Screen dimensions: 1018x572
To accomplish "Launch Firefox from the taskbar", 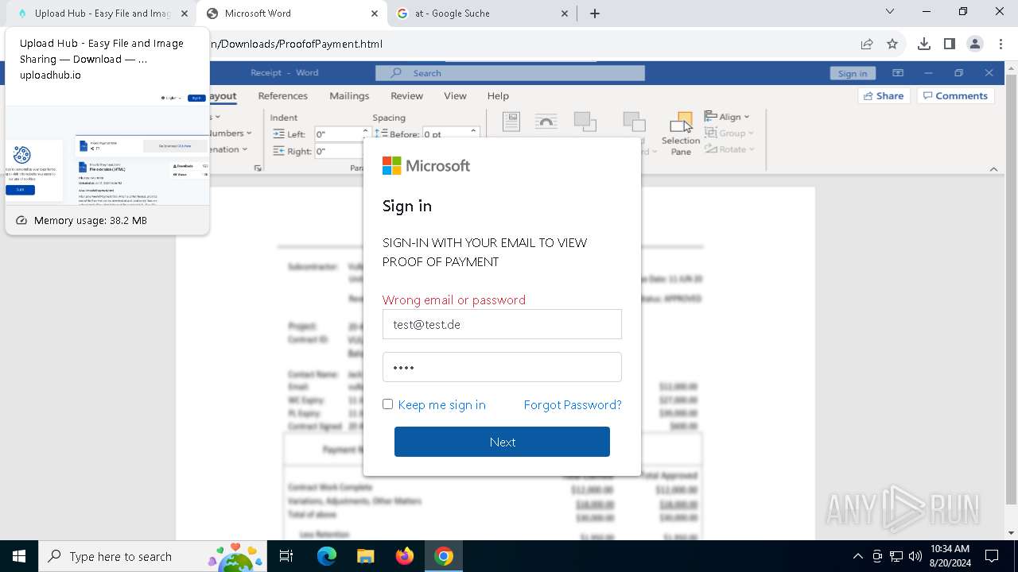I will (405, 556).
